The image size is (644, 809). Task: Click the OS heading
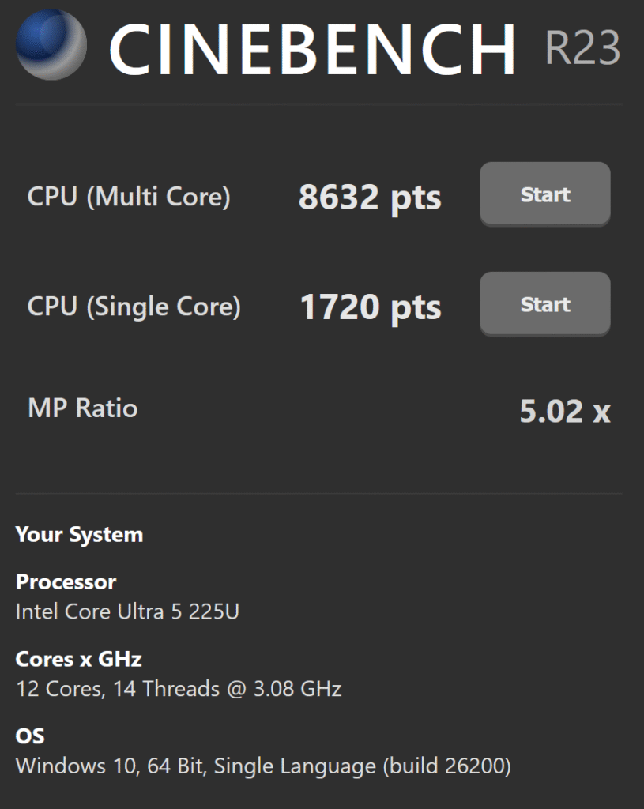[30, 736]
